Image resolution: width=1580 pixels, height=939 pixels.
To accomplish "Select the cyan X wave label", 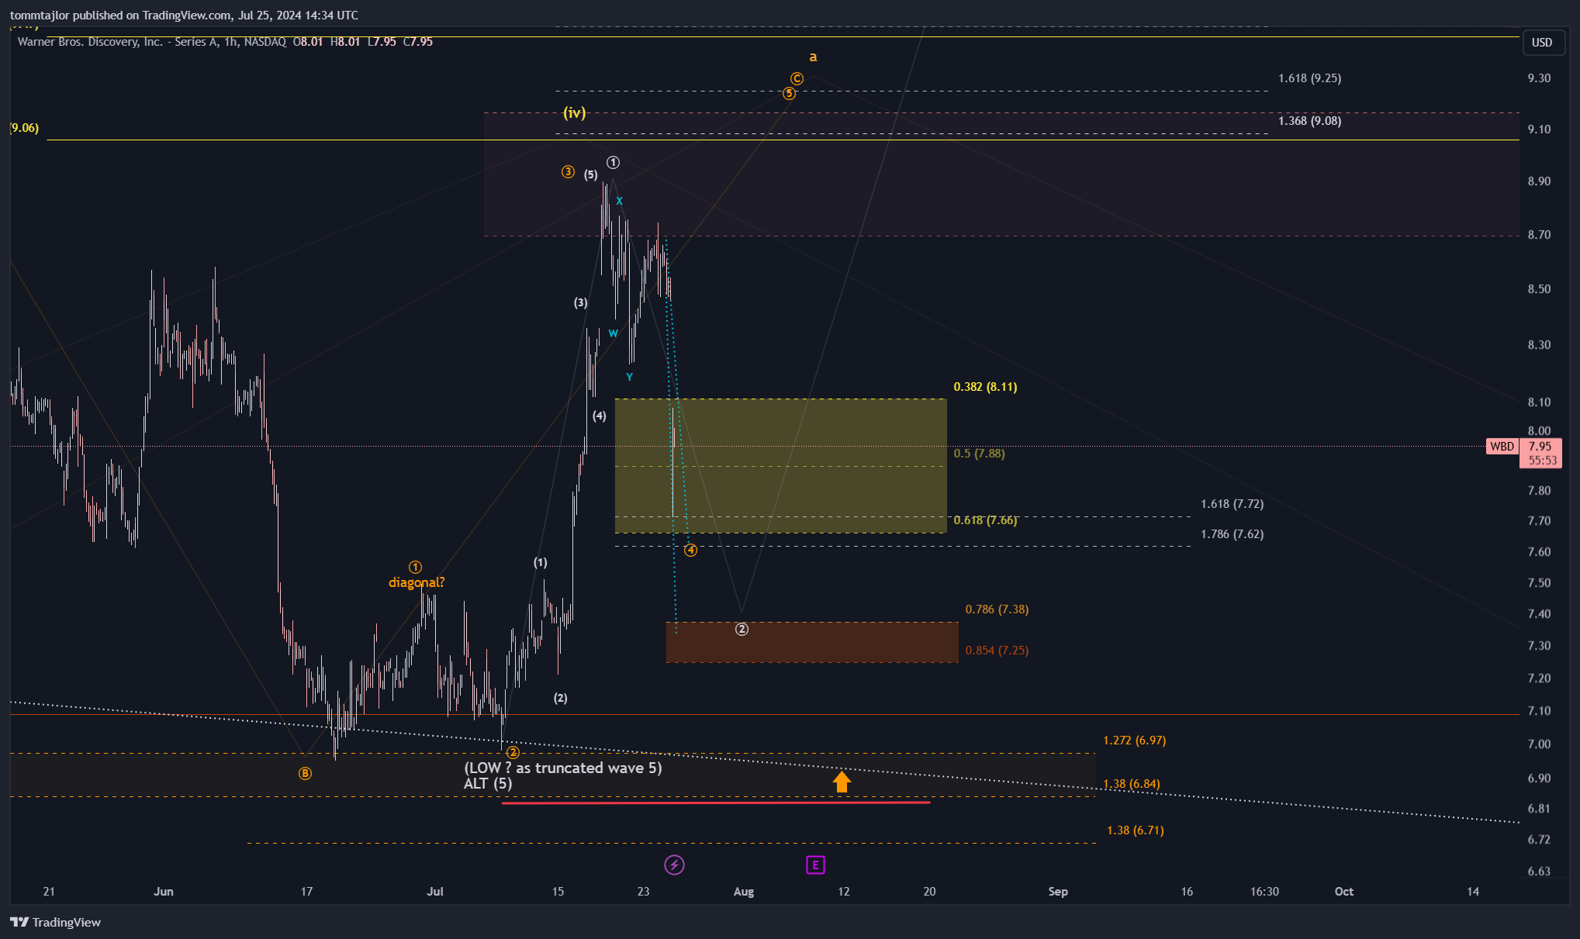I will coord(619,201).
